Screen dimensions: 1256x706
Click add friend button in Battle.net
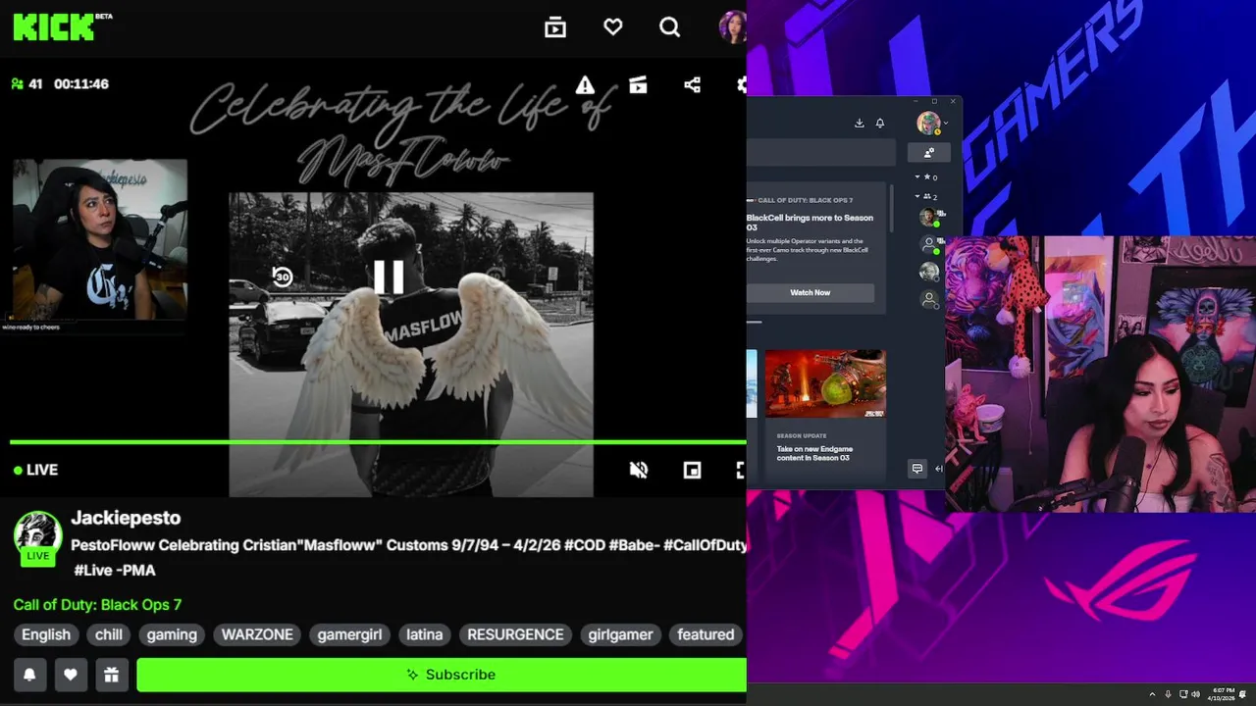pyautogui.click(x=928, y=152)
